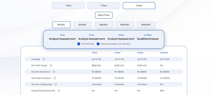Click the Qualified Analyst heading
The height and width of the screenshot is (95, 213).
(x=148, y=39)
